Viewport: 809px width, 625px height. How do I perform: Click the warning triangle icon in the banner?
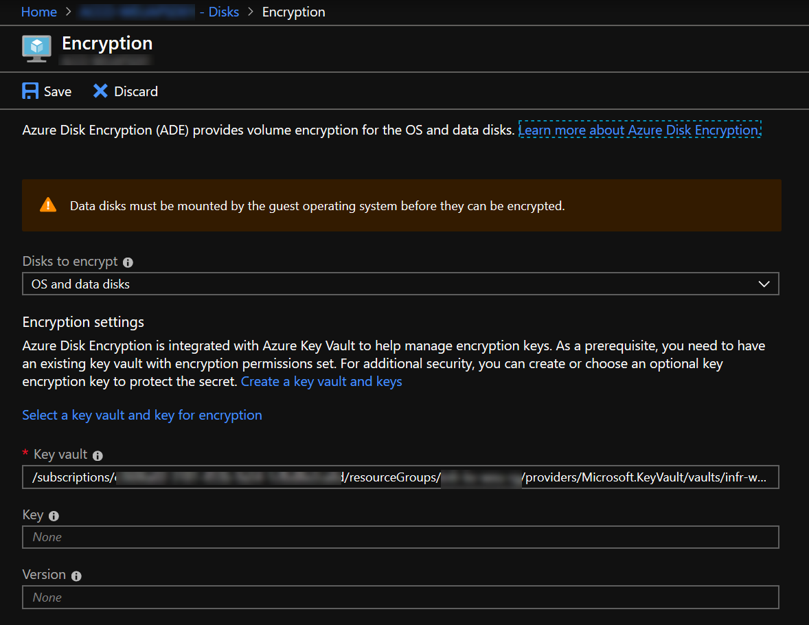pos(47,205)
